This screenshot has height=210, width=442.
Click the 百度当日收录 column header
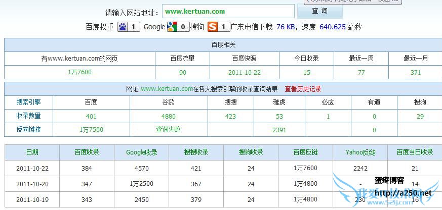coord(415,152)
